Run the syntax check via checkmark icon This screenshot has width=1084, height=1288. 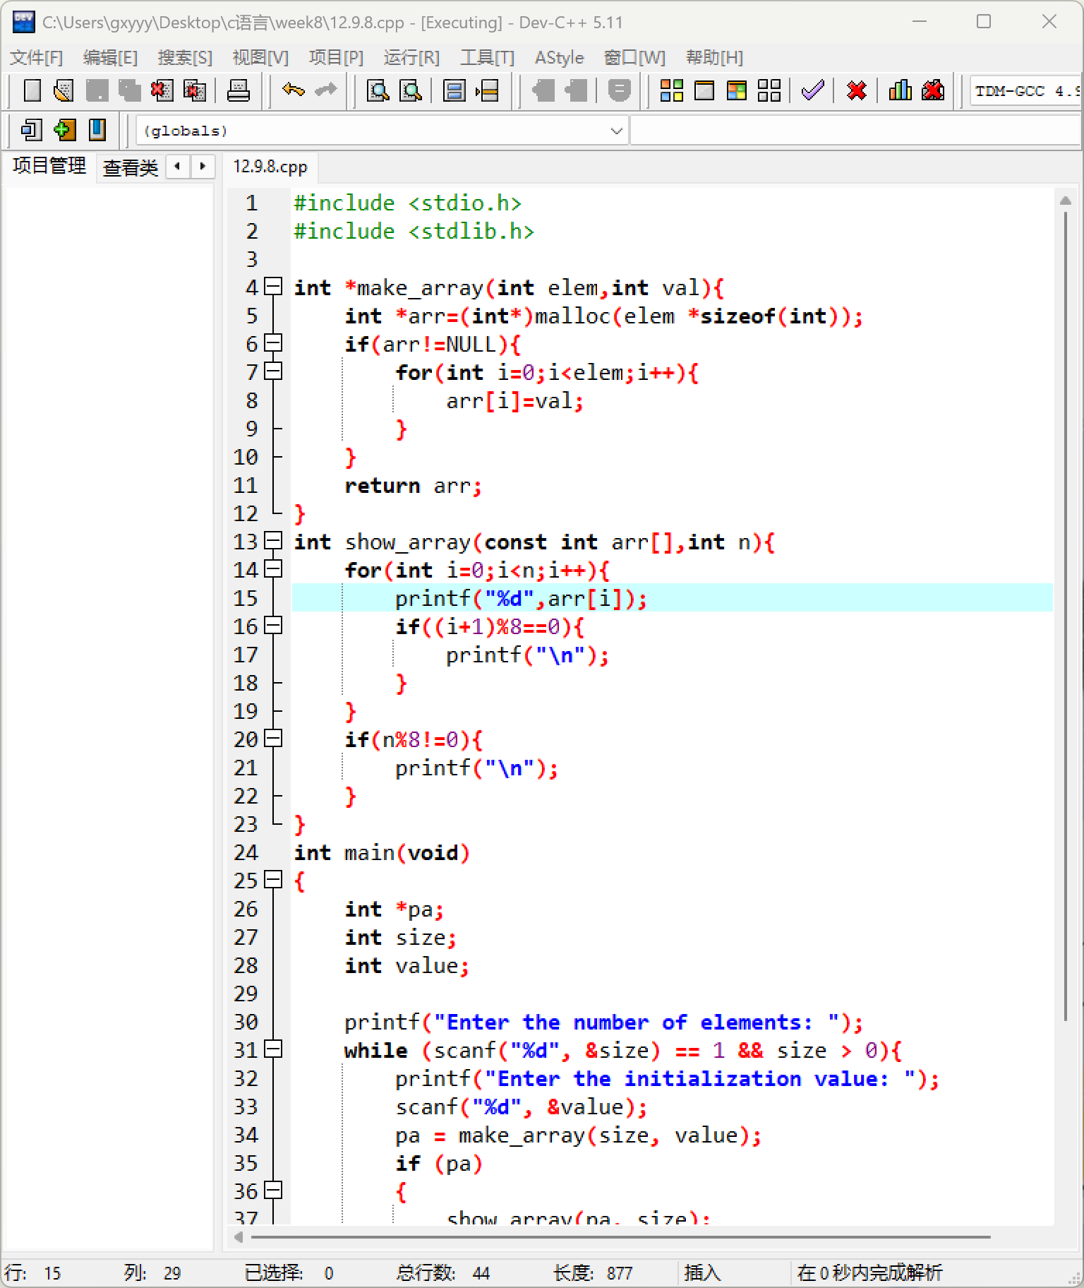tap(813, 90)
